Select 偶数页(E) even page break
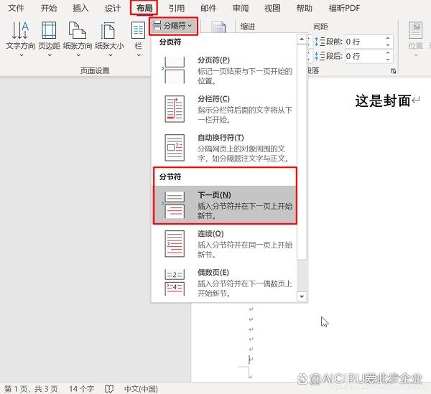 [x=225, y=282]
